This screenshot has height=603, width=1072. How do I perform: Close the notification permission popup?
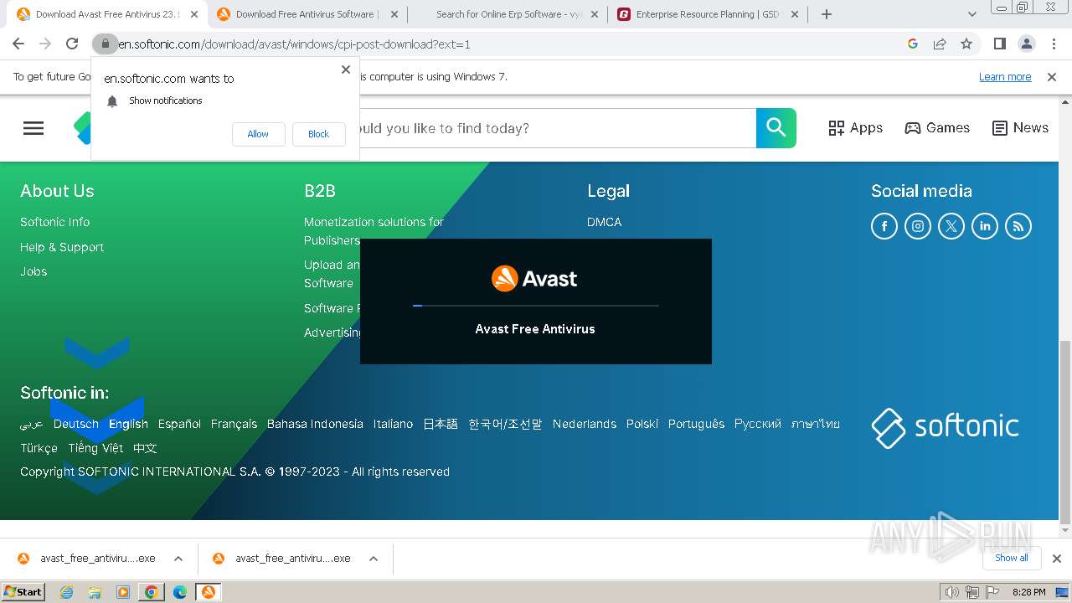tap(346, 70)
